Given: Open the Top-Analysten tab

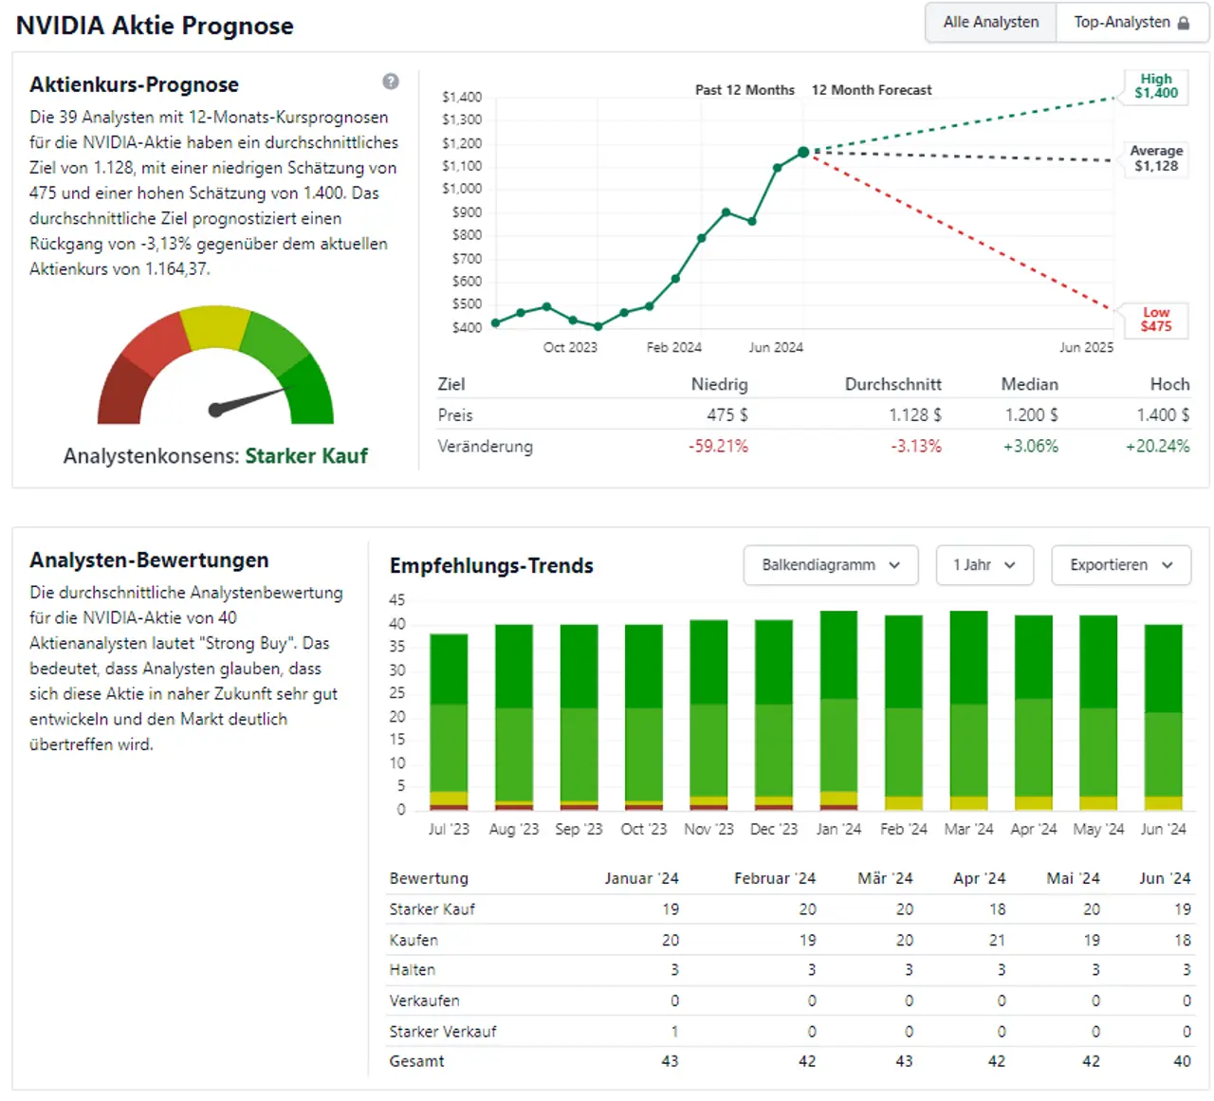Looking at the screenshot, I should (1121, 22).
